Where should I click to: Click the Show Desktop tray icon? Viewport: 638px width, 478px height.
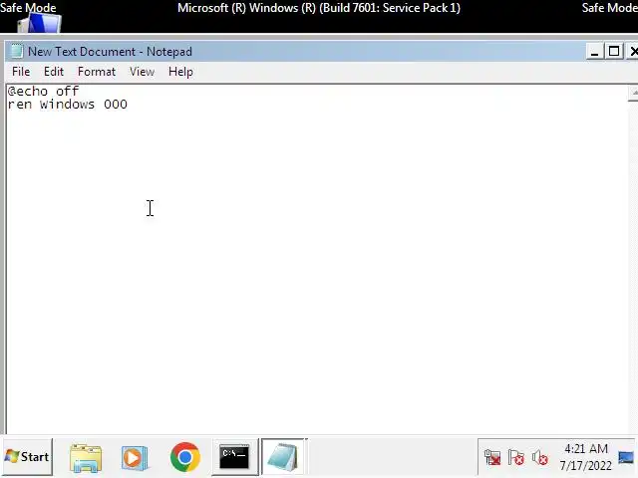coord(626,458)
